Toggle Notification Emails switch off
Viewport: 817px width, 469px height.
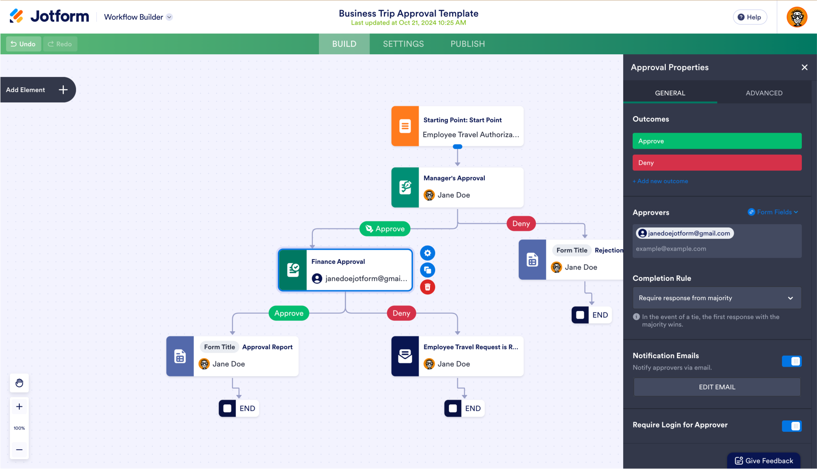point(791,361)
